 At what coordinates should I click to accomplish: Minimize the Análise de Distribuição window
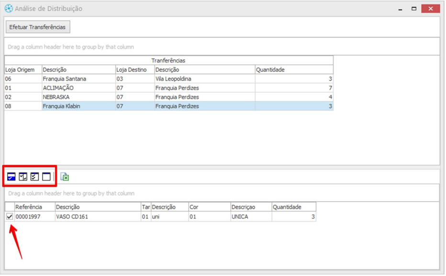pyautogui.click(x=400, y=9)
